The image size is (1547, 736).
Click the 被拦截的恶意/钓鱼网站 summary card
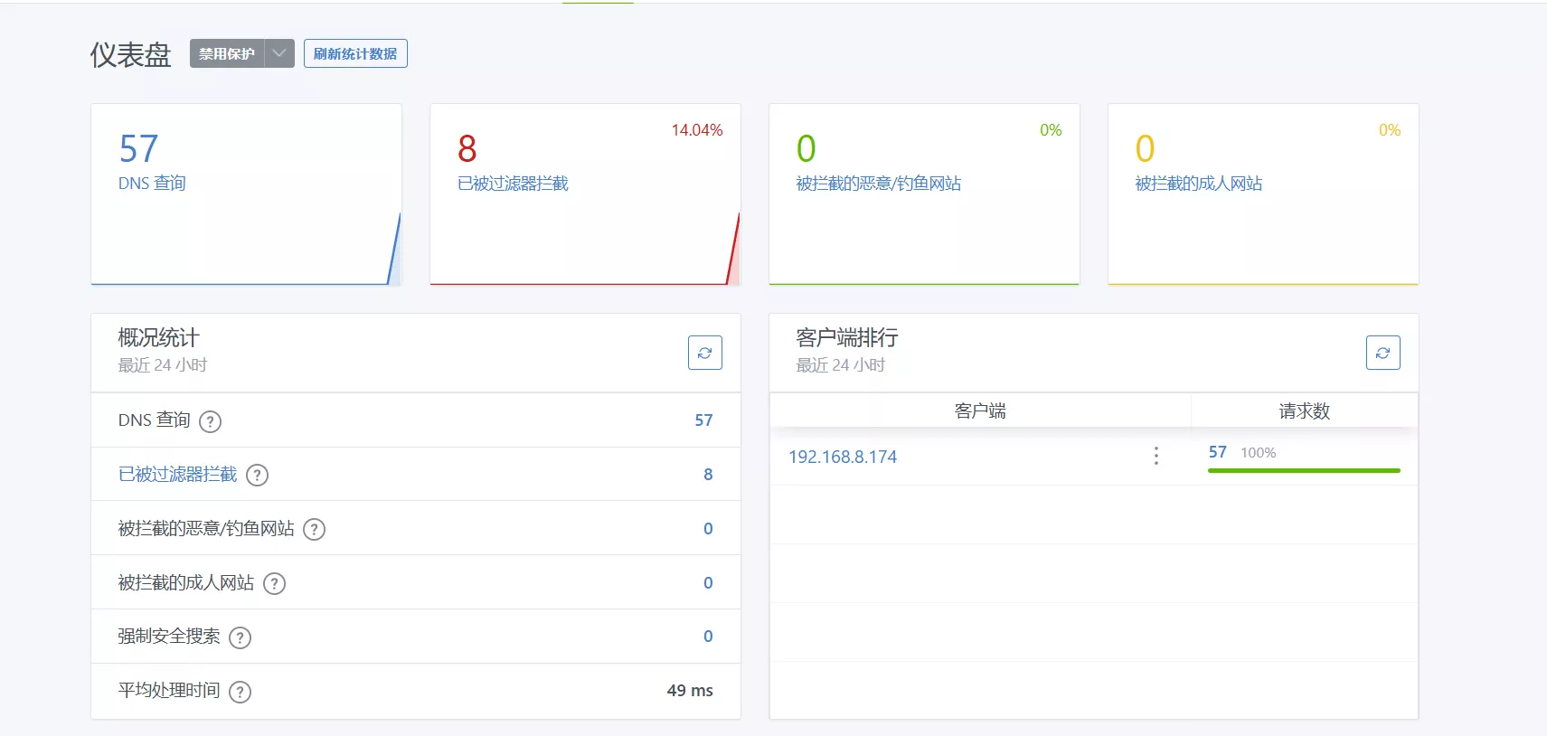924,194
